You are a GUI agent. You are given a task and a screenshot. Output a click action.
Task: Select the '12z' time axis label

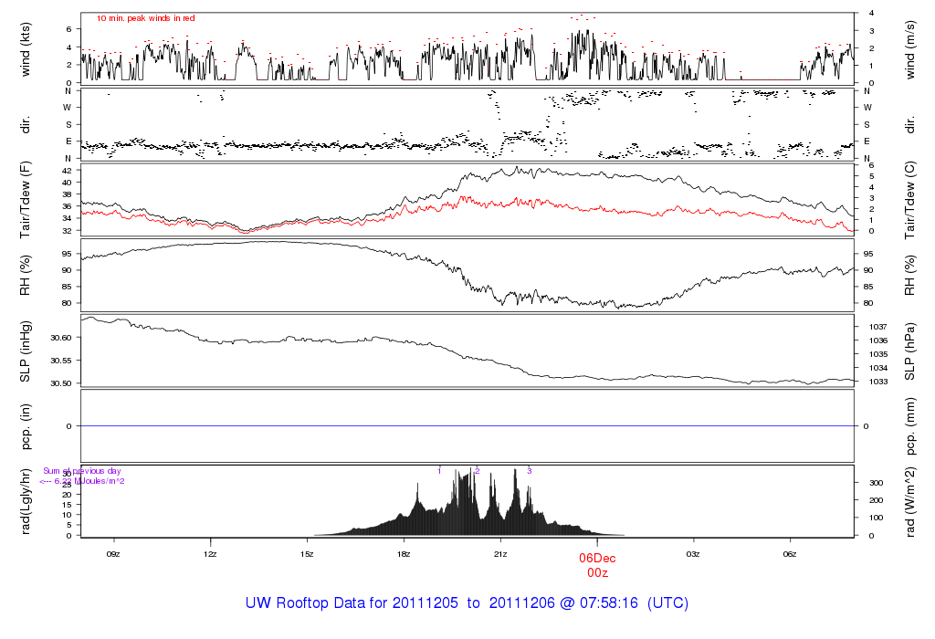pyautogui.click(x=210, y=553)
